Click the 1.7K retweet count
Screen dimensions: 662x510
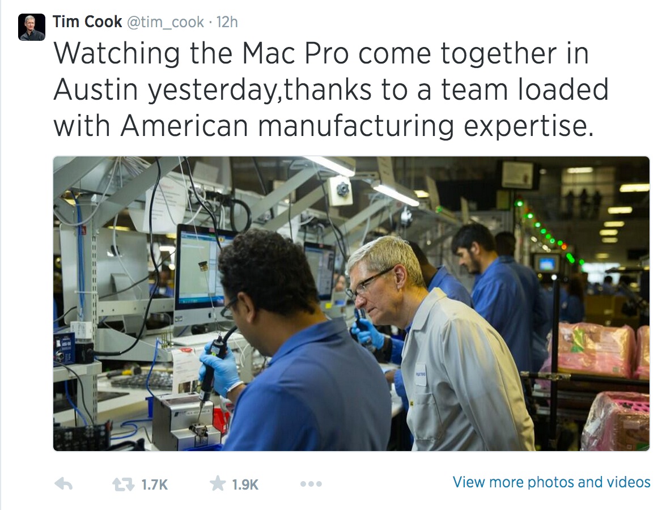155,484
